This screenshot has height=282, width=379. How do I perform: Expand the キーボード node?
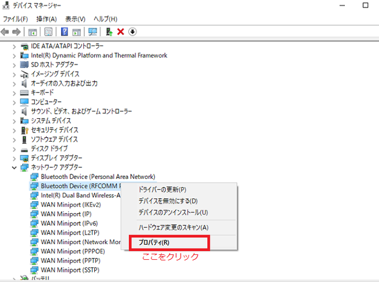click(x=15, y=94)
